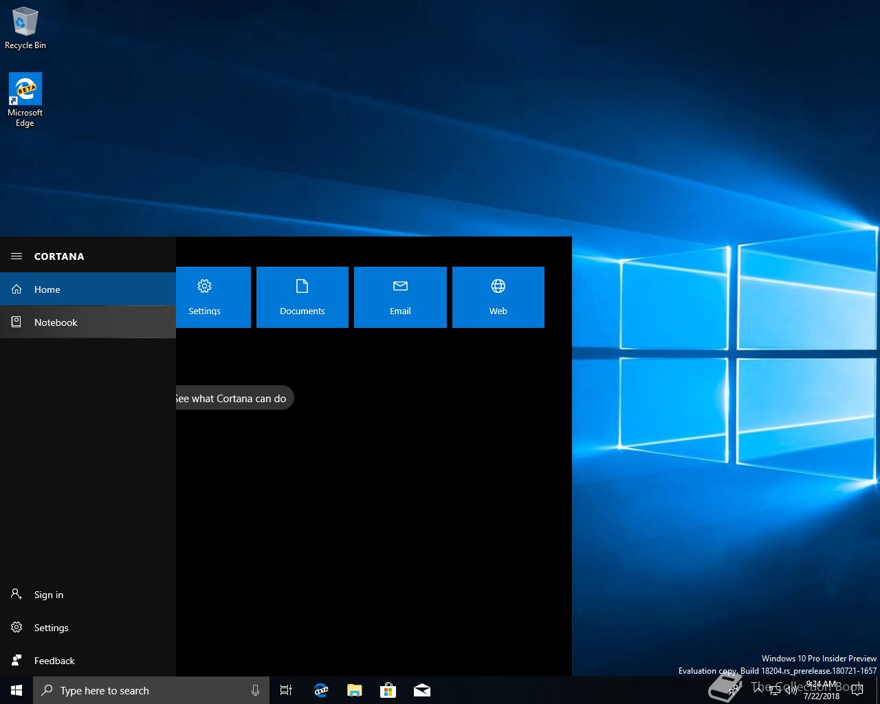
Task: Open the Cortana Notebook
Action: [88, 322]
